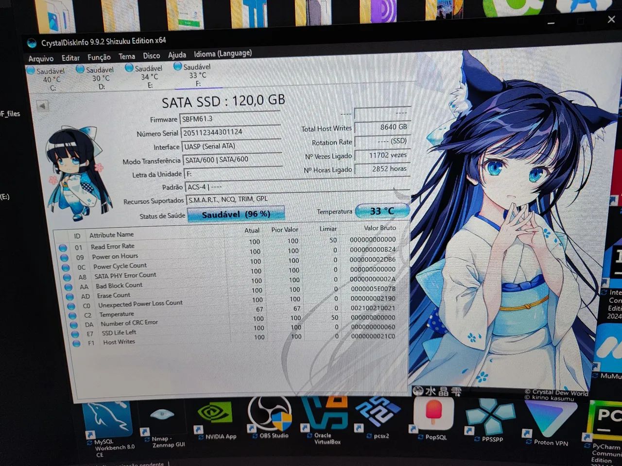Open the Função menu
Image resolution: width=622 pixels, height=466 pixels.
pos(99,57)
